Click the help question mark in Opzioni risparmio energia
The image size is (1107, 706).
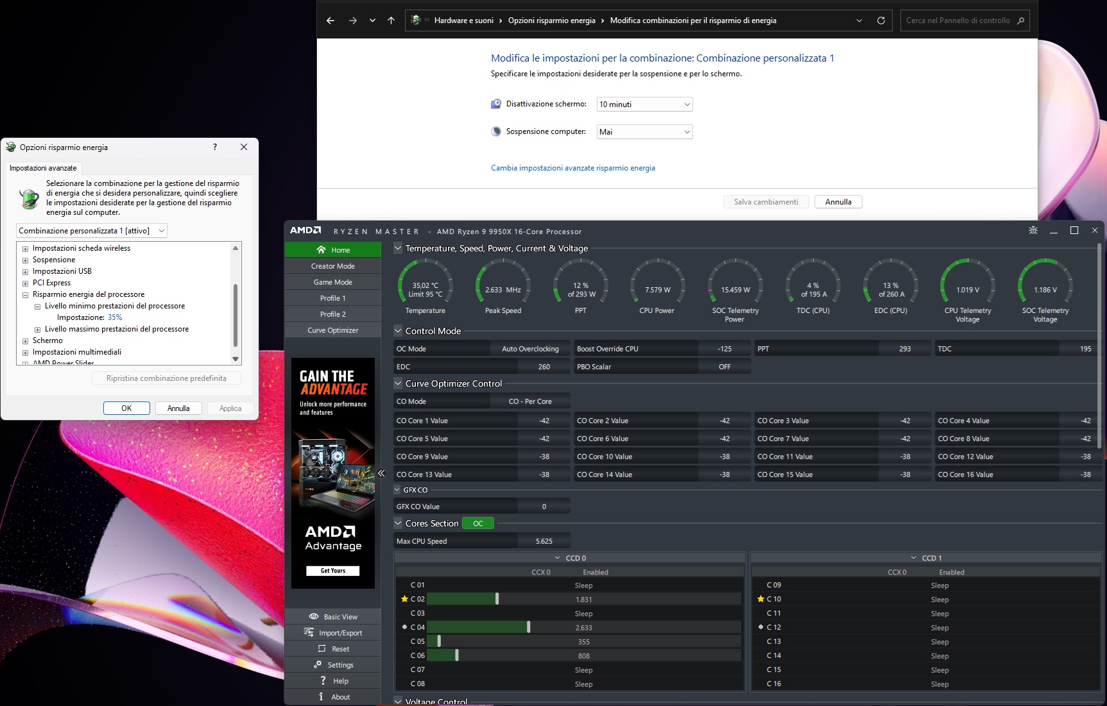(215, 147)
